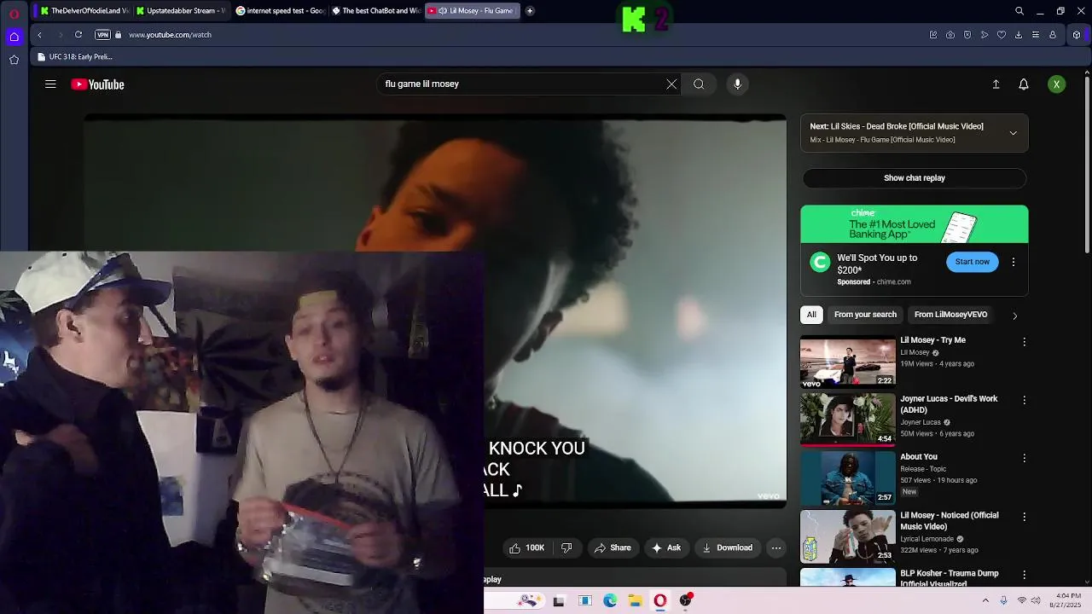Toggle the VPN badge in address bar
Image resolution: width=1092 pixels, height=614 pixels.
coord(103,35)
